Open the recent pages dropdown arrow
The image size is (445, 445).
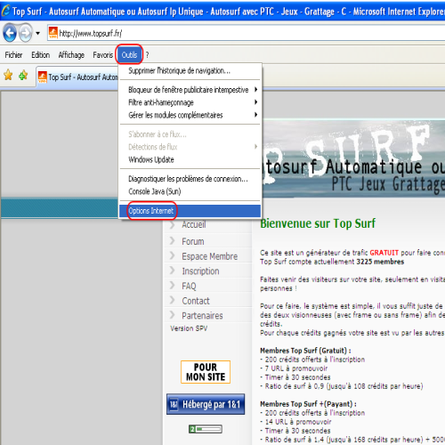click(37, 33)
